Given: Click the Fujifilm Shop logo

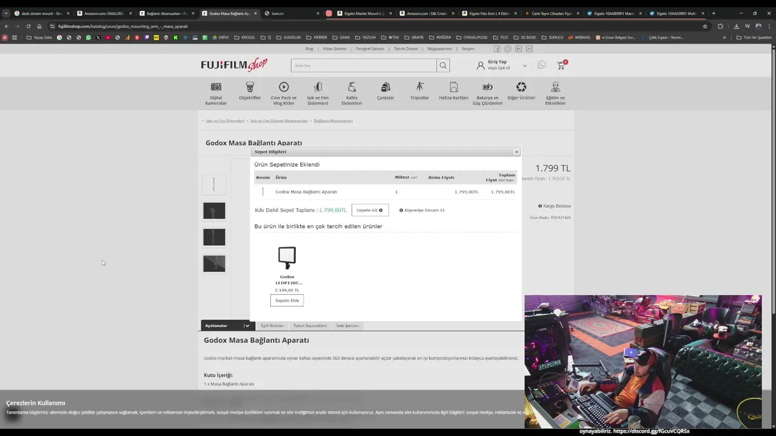Looking at the screenshot, I should 234,64.
